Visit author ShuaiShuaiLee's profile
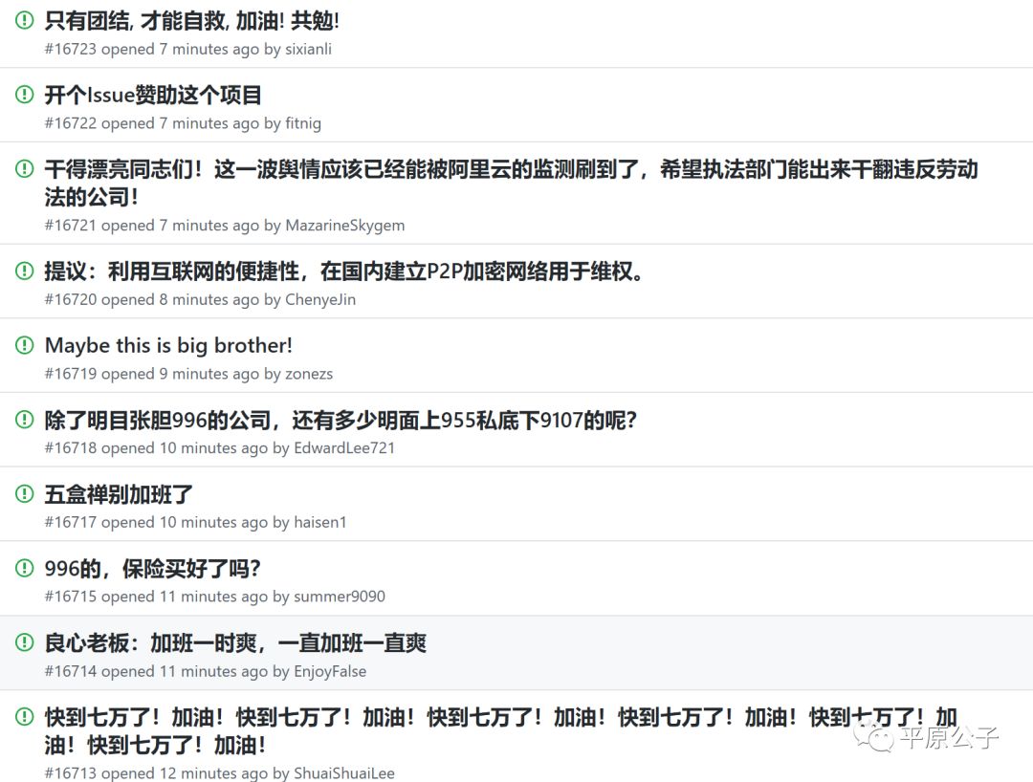The height and width of the screenshot is (782, 1033). click(x=344, y=773)
